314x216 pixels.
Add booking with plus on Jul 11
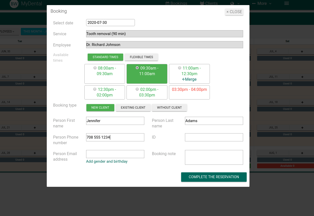click(302, 77)
